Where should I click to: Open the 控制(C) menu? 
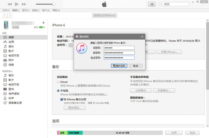click(x=36, y=10)
